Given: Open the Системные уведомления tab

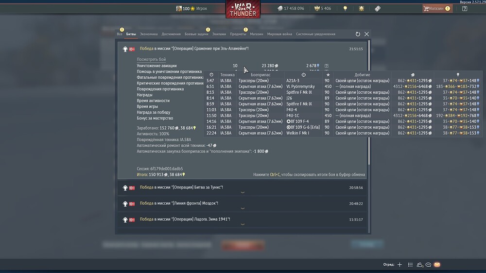Looking at the screenshot, I should click(x=315, y=34).
